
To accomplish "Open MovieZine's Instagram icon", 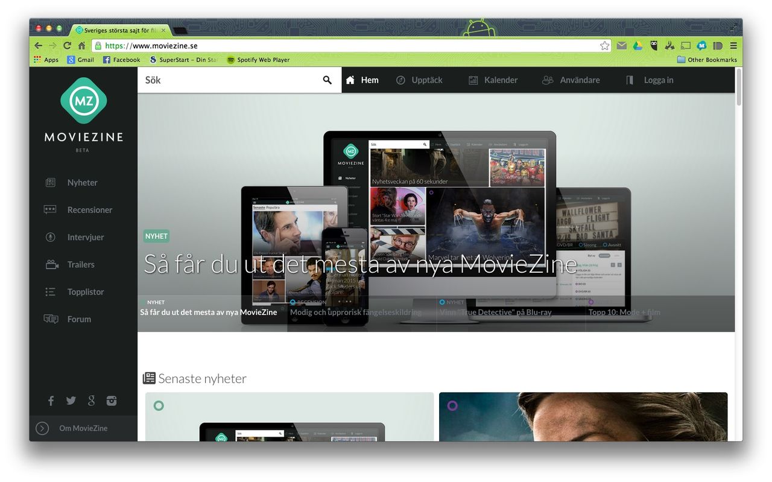I will point(112,401).
